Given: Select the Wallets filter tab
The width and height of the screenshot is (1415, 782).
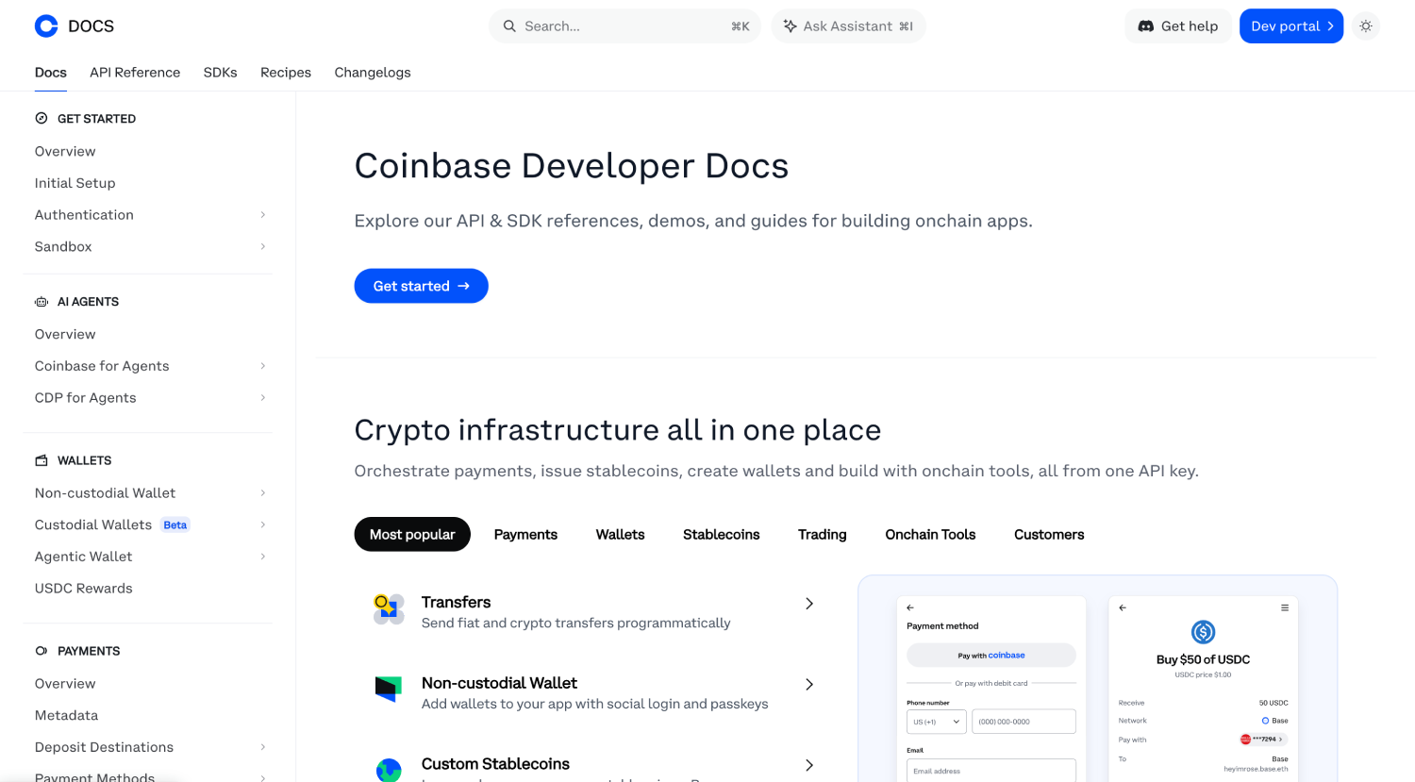Looking at the screenshot, I should click(x=620, y=534).
